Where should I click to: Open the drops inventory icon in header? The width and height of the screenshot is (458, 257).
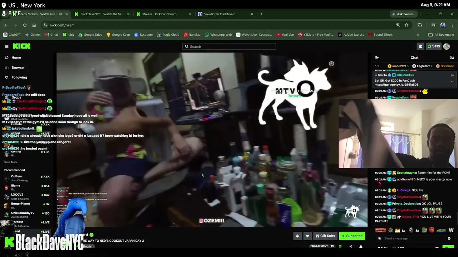click(420, 46)
